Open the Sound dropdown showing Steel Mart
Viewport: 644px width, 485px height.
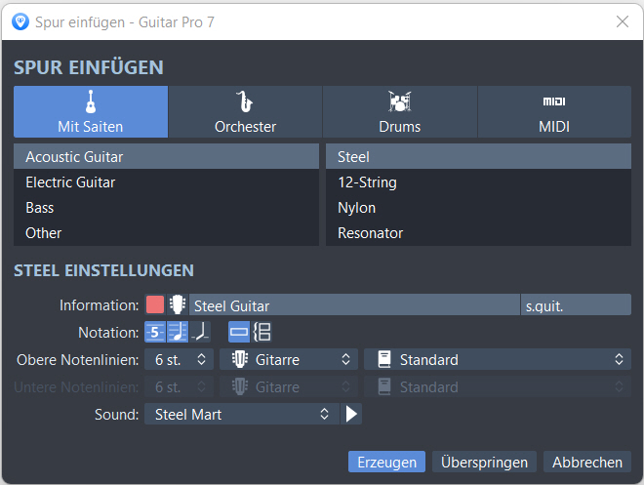point(241,415)
